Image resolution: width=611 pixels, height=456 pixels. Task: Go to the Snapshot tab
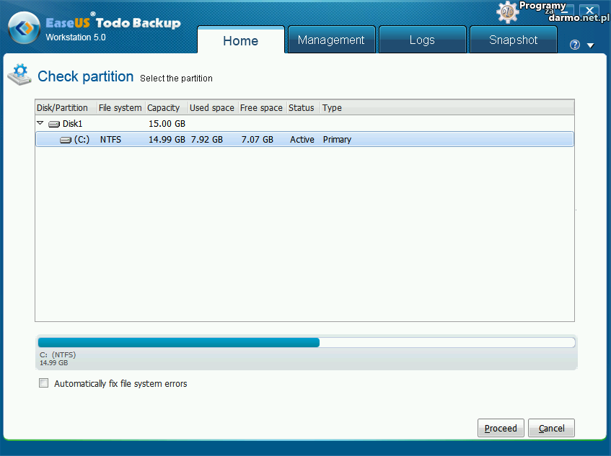point(513,40)
